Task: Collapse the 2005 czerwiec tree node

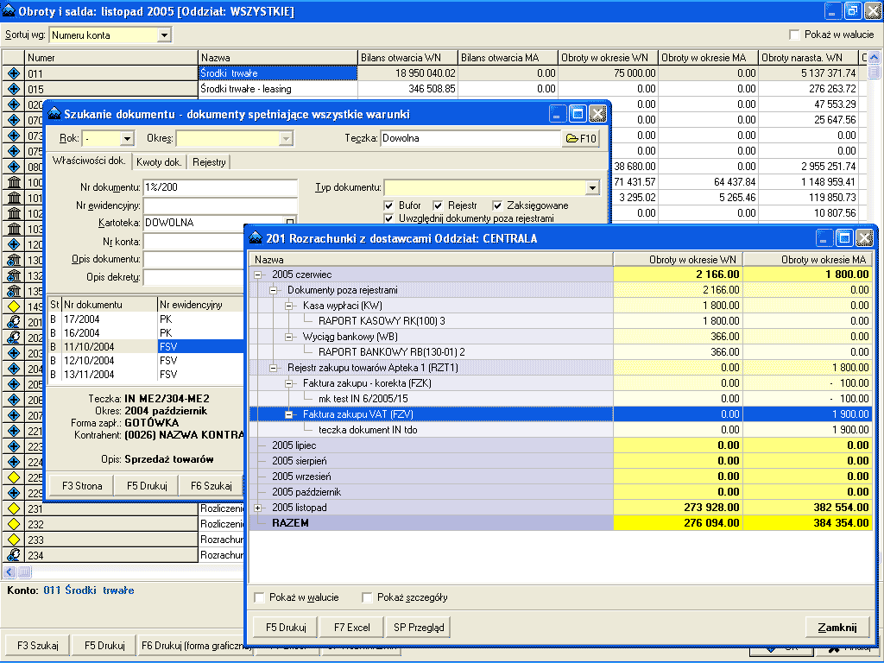Action: tap(259, 274)
